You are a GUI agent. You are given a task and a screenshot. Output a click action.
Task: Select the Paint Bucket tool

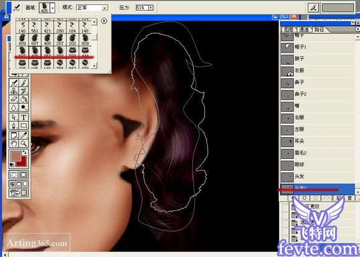[x=24, y=99]
